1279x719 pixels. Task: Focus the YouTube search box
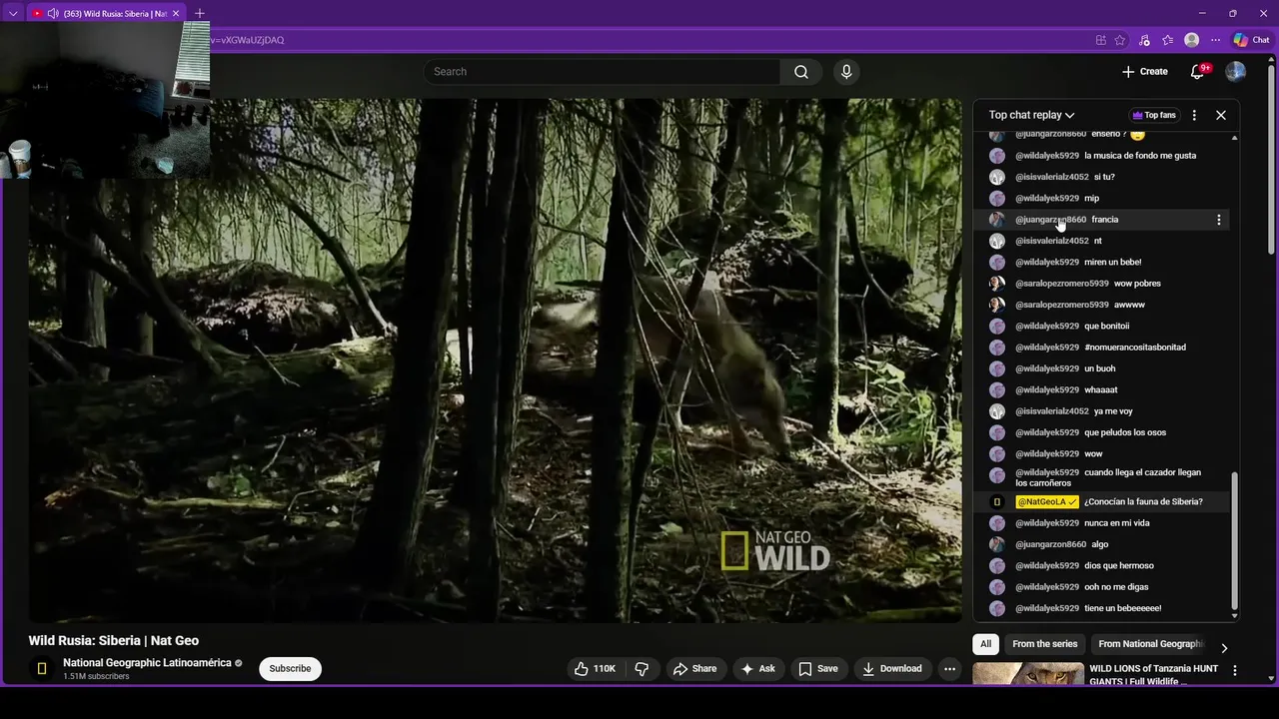pyautogui.click(x=602, y=72)
